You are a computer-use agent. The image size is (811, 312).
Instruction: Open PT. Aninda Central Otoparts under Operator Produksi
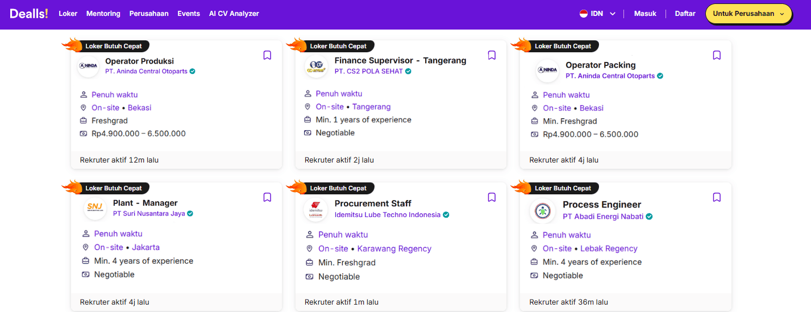(146, 72)
